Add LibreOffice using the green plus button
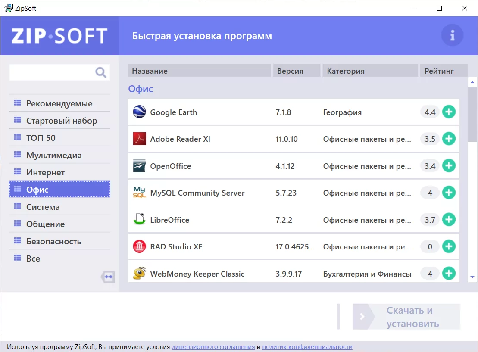This screenshot has width=478, height=352. point(449,219)
